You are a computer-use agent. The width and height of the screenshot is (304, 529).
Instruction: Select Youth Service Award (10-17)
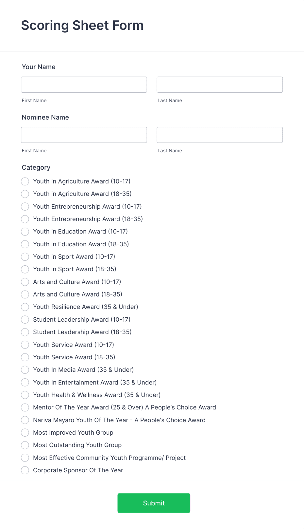pos(25,345)
